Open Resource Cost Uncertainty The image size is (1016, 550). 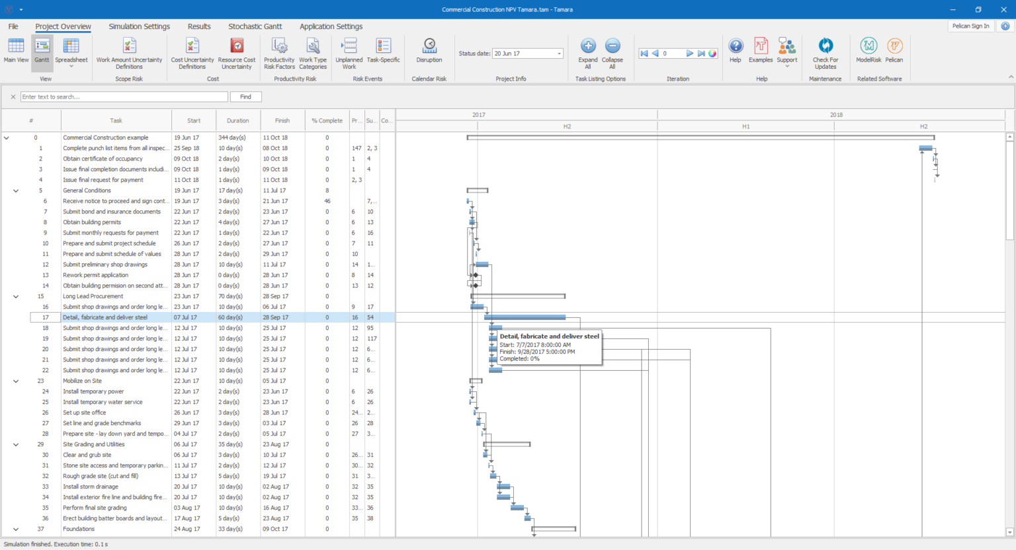click(237, 53)
